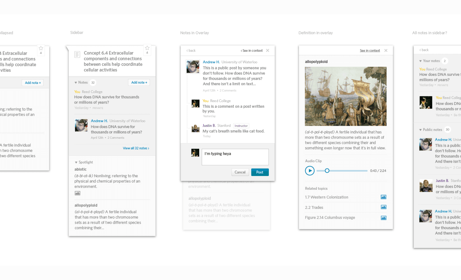Close the Notes overlay with the X
The width and height of the screenshot is (461, 280).
point(268,50)
